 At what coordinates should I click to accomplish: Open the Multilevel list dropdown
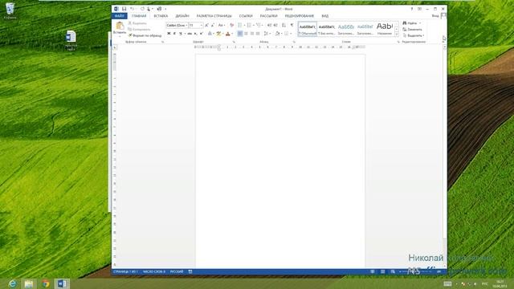(x=263, y=25)
